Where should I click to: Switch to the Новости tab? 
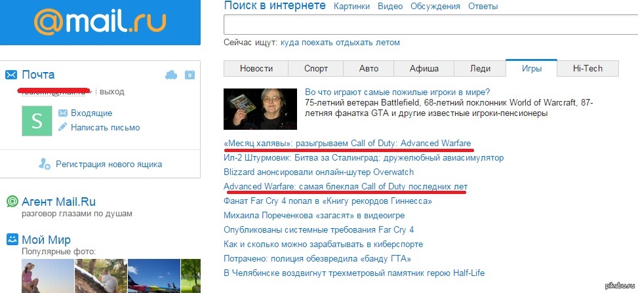coord(256,68)
